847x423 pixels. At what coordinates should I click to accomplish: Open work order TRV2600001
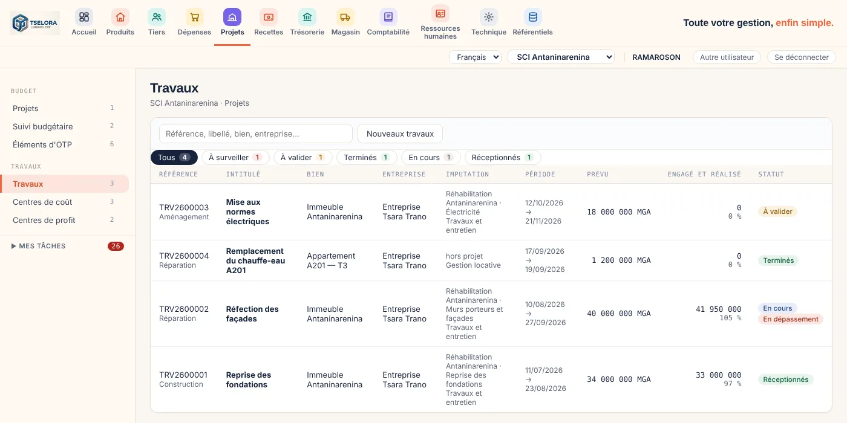coord(183,375)
